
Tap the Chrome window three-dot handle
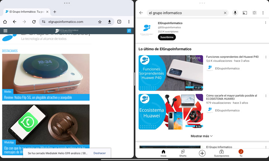pyautogui.click(x=67, y=3)
